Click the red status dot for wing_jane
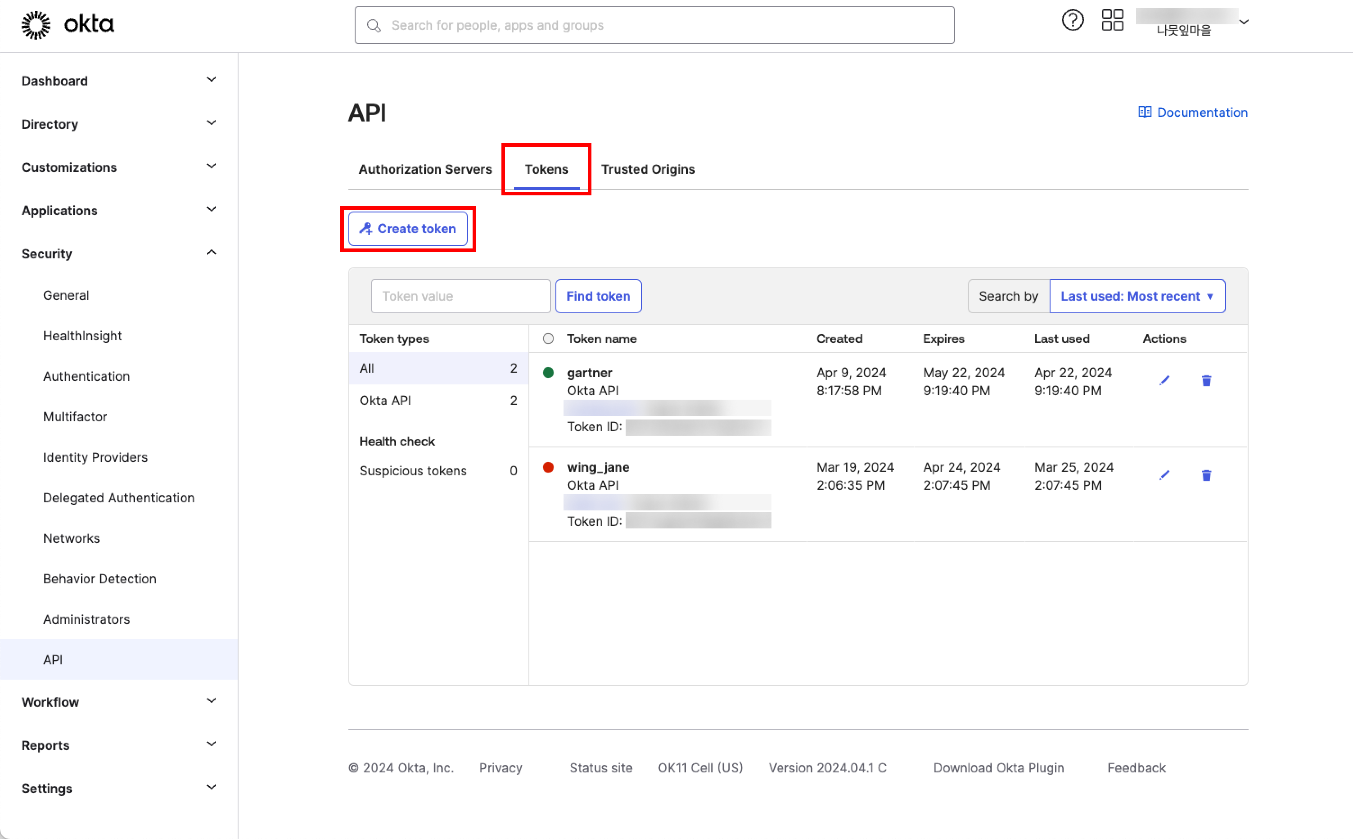The width and height of the screenshot is (1353, 839). pyautogui.click(x=548, y=467)
